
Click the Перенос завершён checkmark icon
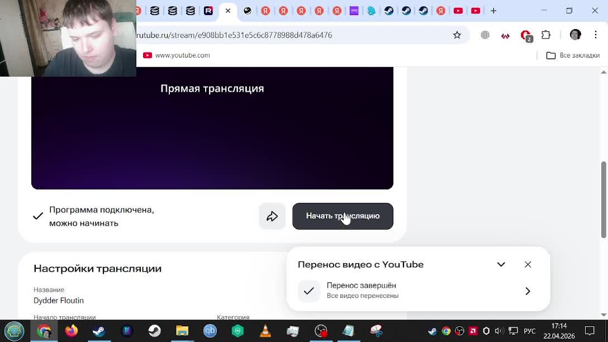coord(308,291)
